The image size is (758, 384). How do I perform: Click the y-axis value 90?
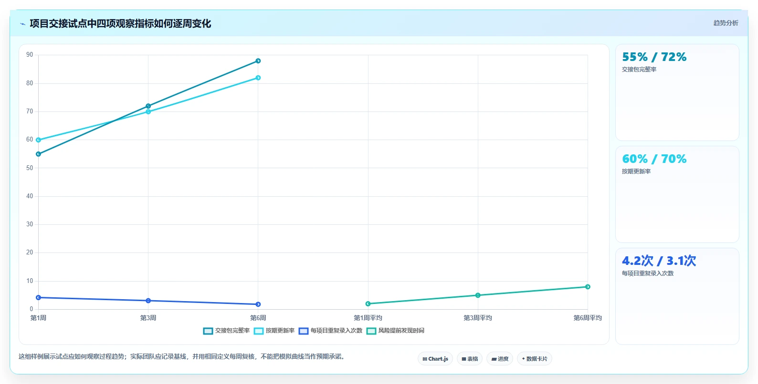click(x=30, y=55)
